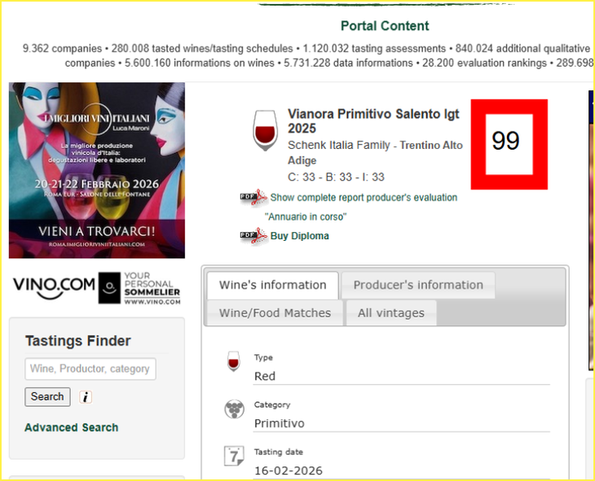Click the Search button in Tastings Finder
Image resolution: width=595 pixels, height=481 pixels.
coord(47,396)
